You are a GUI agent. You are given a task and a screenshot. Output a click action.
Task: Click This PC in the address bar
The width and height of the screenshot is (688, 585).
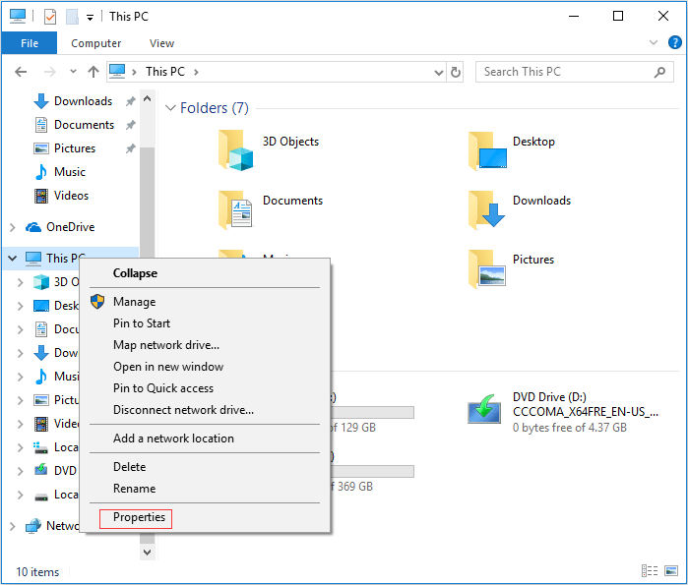[165, 72]
